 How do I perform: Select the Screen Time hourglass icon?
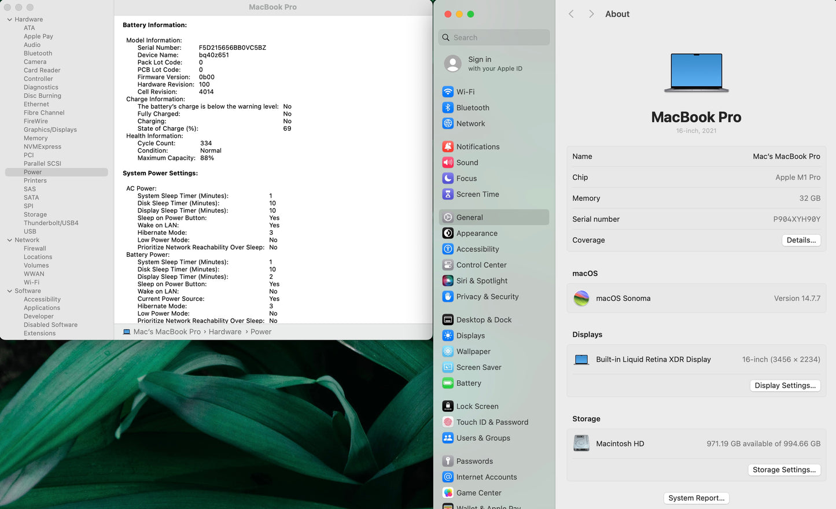tap(448, 194)
